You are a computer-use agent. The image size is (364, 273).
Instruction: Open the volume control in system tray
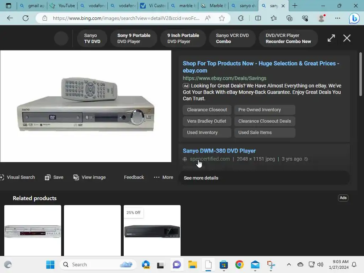320,264
